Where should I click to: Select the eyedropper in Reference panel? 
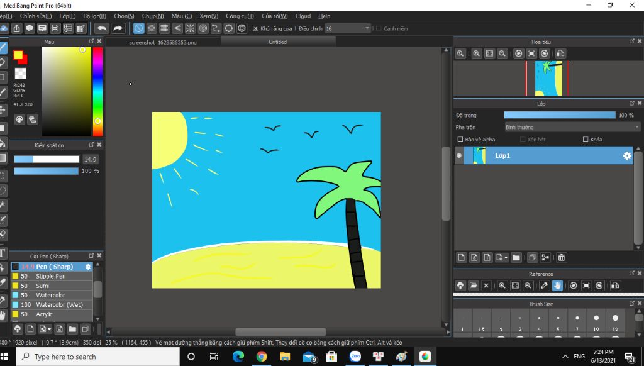pos(544,286)
